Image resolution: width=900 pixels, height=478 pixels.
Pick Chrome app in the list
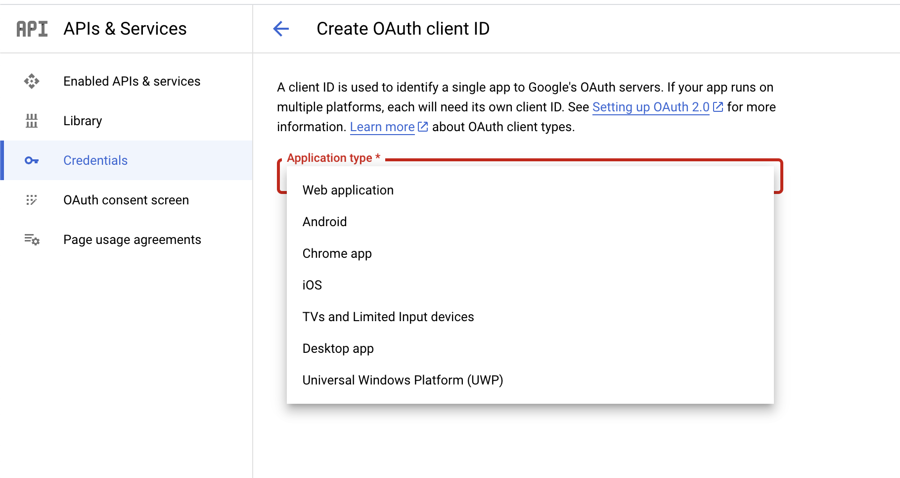[x=337, y=253]
